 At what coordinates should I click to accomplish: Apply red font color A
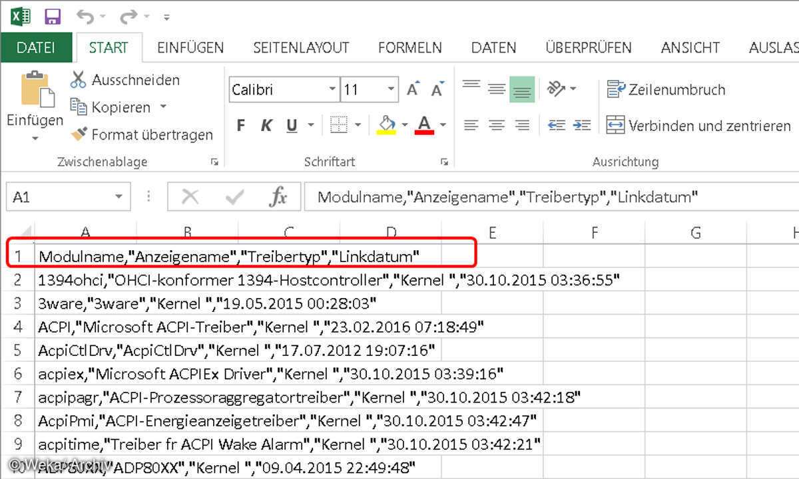(x=424, y=125)
